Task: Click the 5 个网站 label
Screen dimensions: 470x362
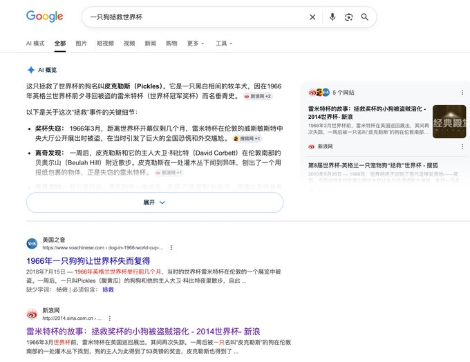Action: pos(344,93)
